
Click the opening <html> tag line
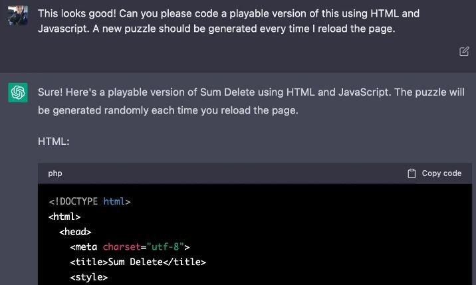64,217
